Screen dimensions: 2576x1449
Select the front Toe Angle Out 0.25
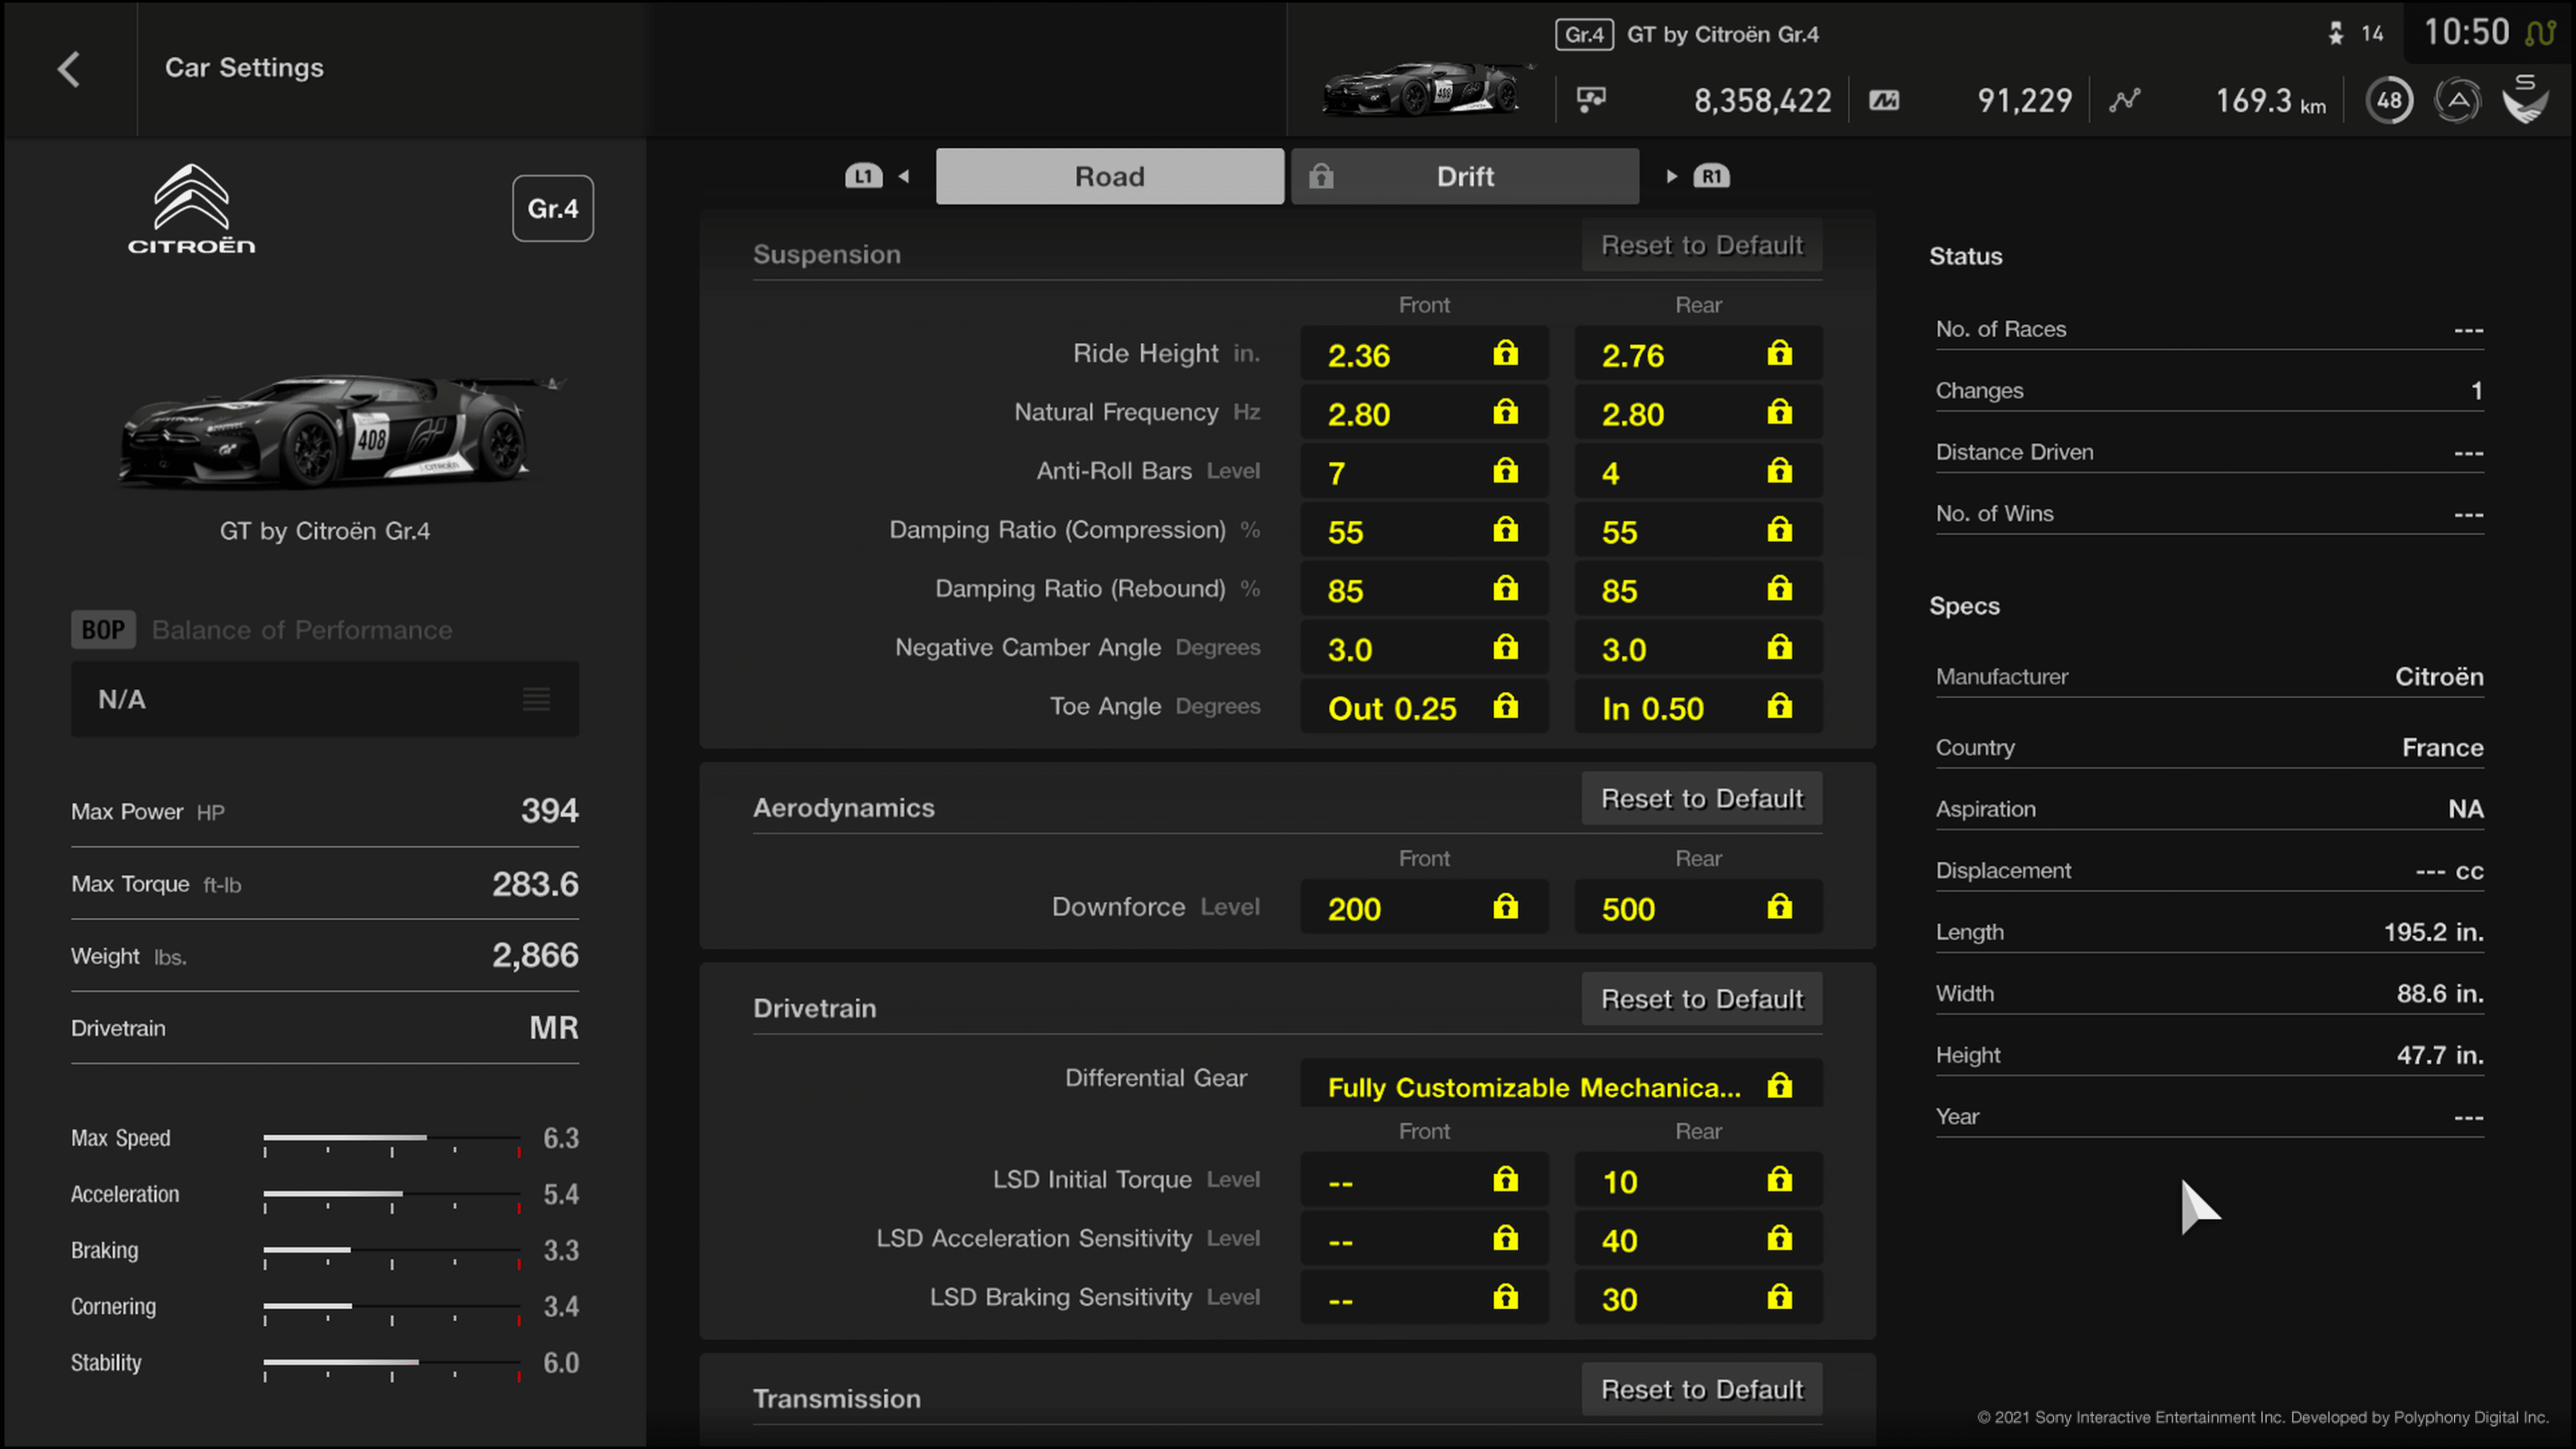click(1424, 707)
